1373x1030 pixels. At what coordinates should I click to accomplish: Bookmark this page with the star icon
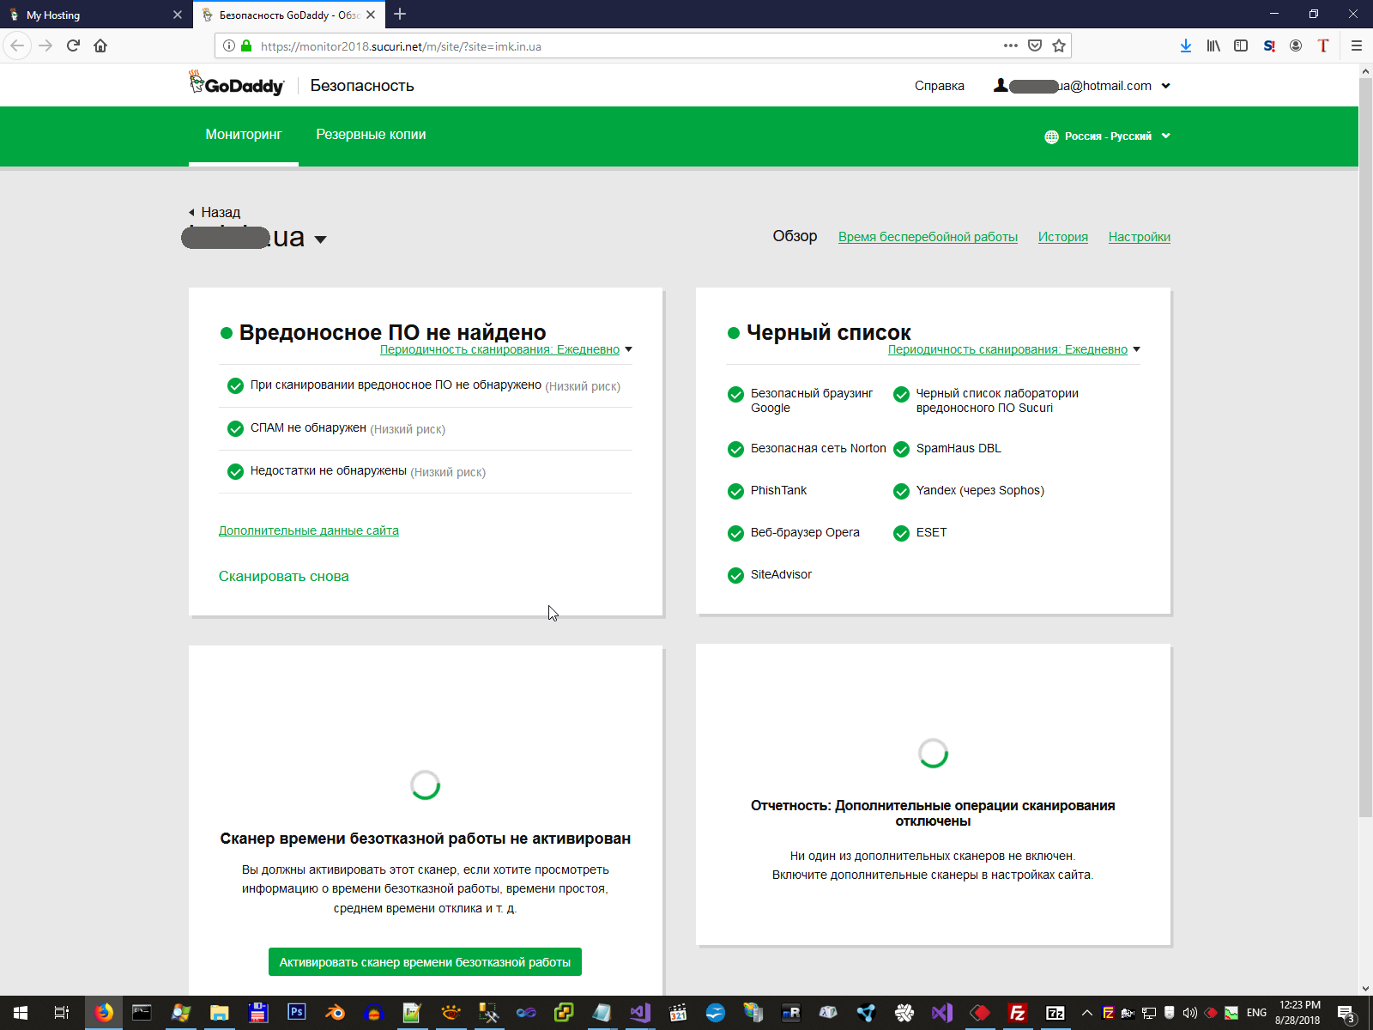pyautogui.click(x=1059, y=45)
